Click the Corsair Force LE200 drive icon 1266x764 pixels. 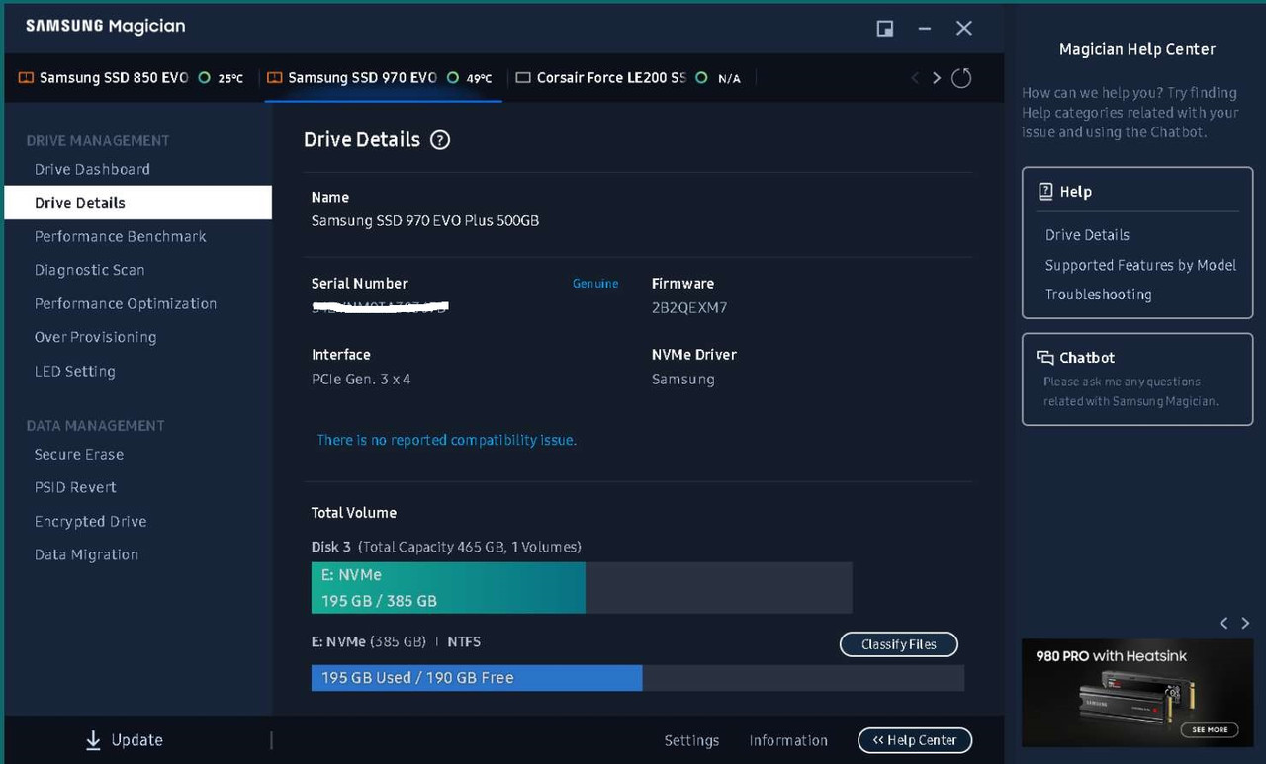coord(523,78)
